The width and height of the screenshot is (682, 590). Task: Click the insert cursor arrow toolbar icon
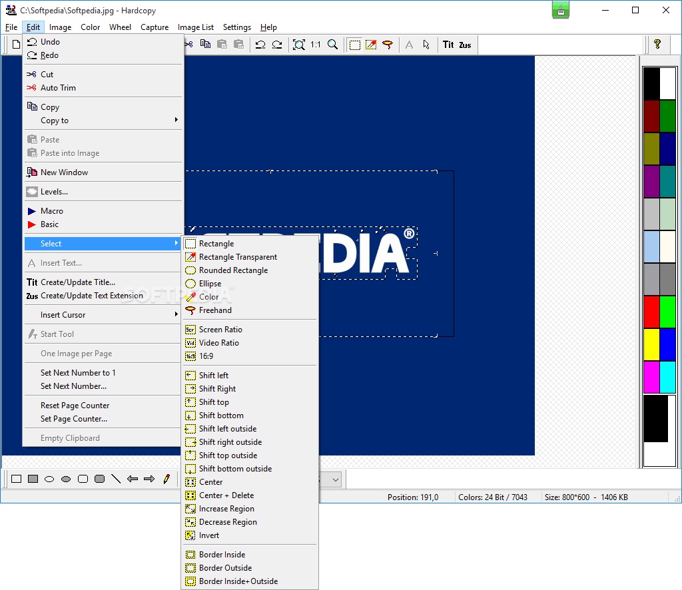pyautogui.click(x=426, y=45)
